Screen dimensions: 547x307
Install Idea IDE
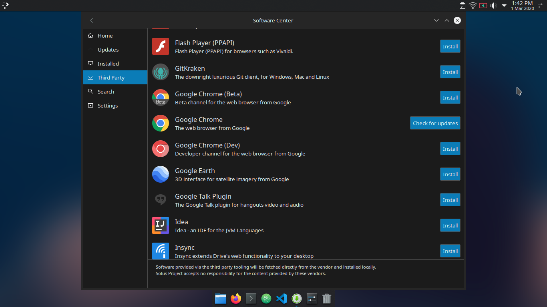click(450, 225)
